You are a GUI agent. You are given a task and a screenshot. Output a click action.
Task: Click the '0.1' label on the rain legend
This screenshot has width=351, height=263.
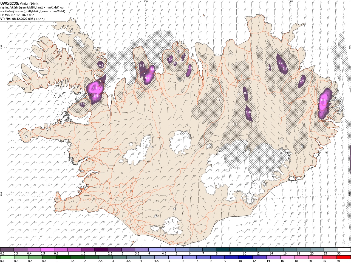tap(2, 261)
